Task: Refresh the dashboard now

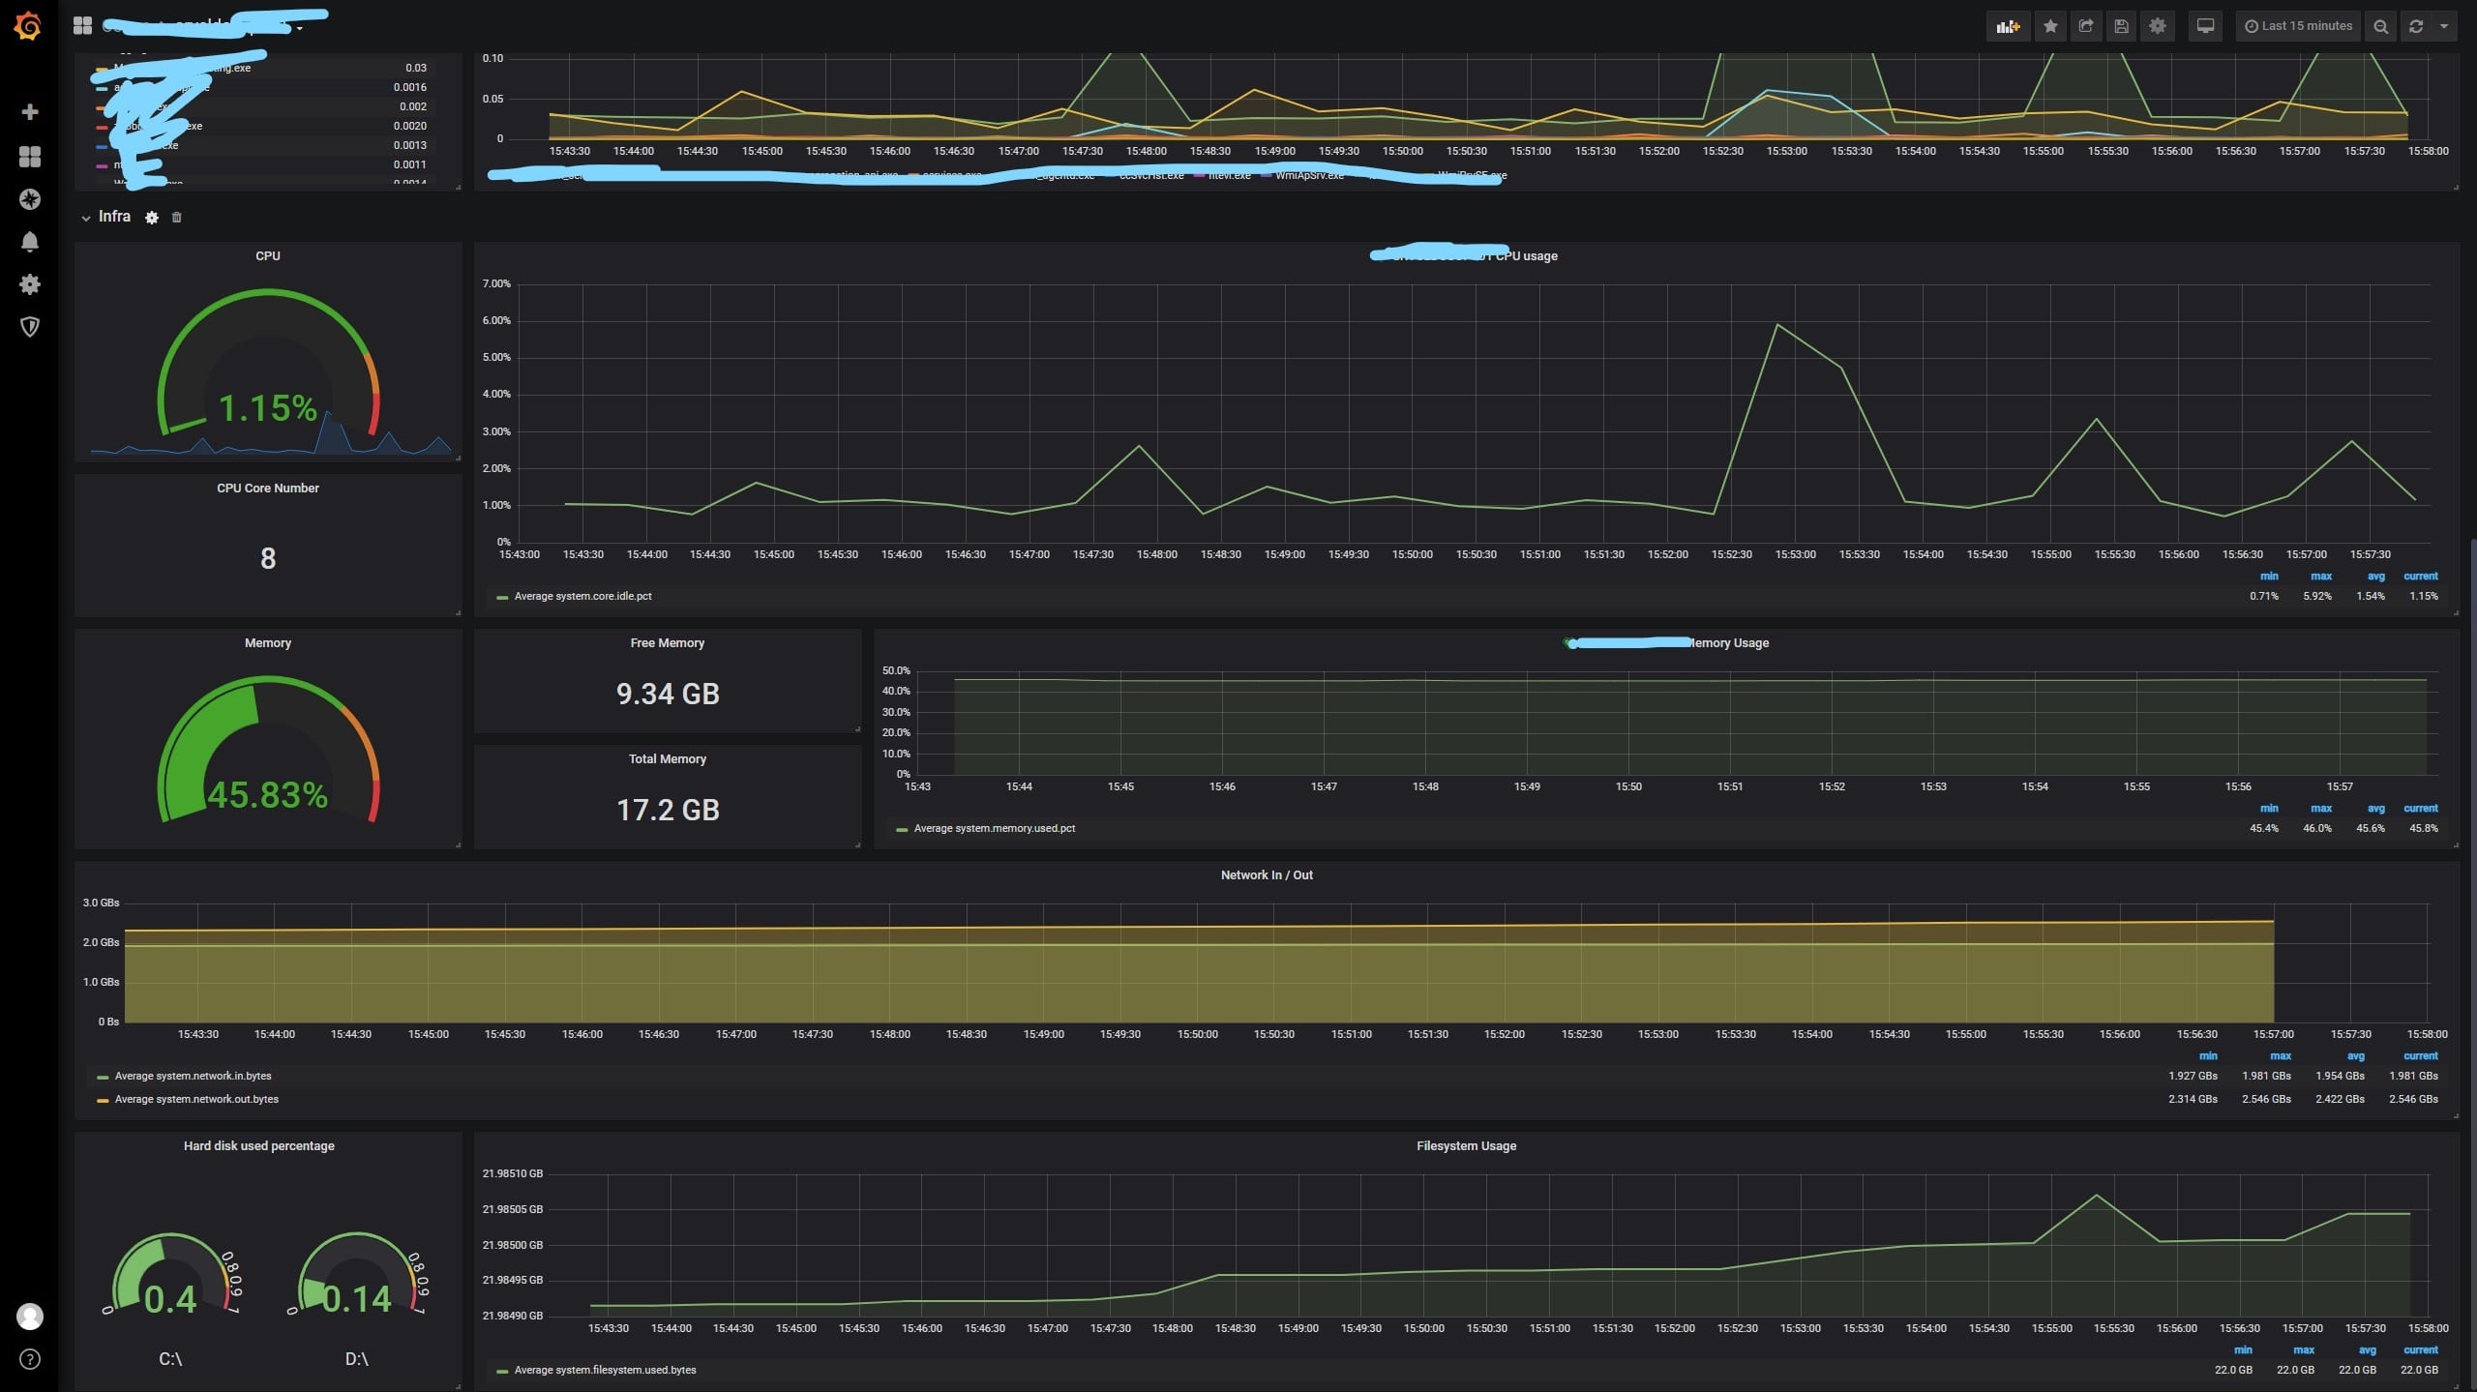Action: (x=2415, y=26)
